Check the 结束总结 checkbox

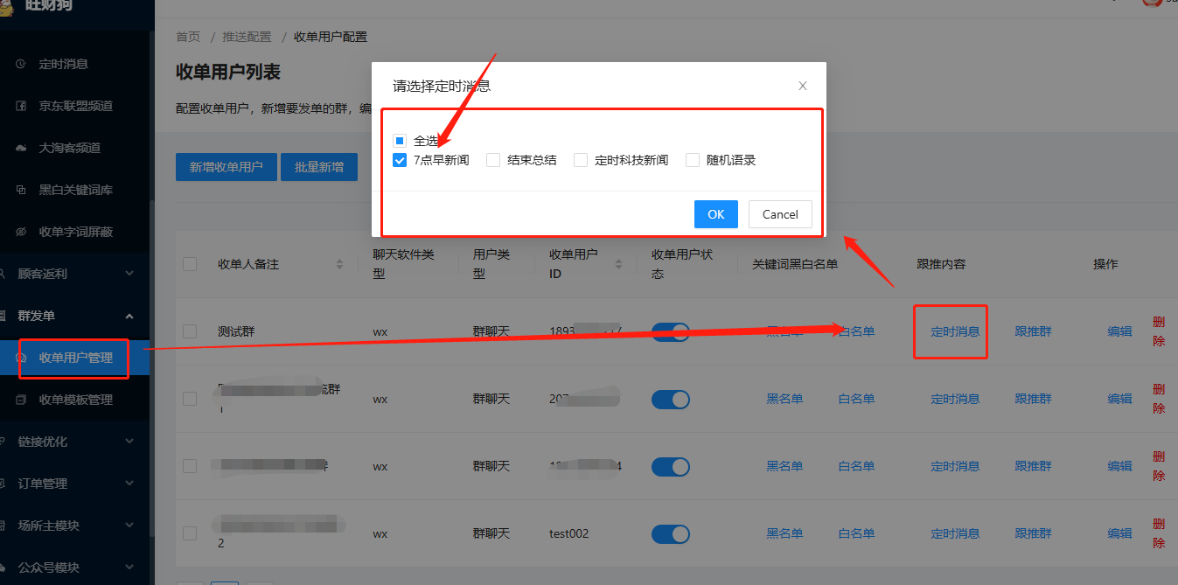click(x=493, y=160)
